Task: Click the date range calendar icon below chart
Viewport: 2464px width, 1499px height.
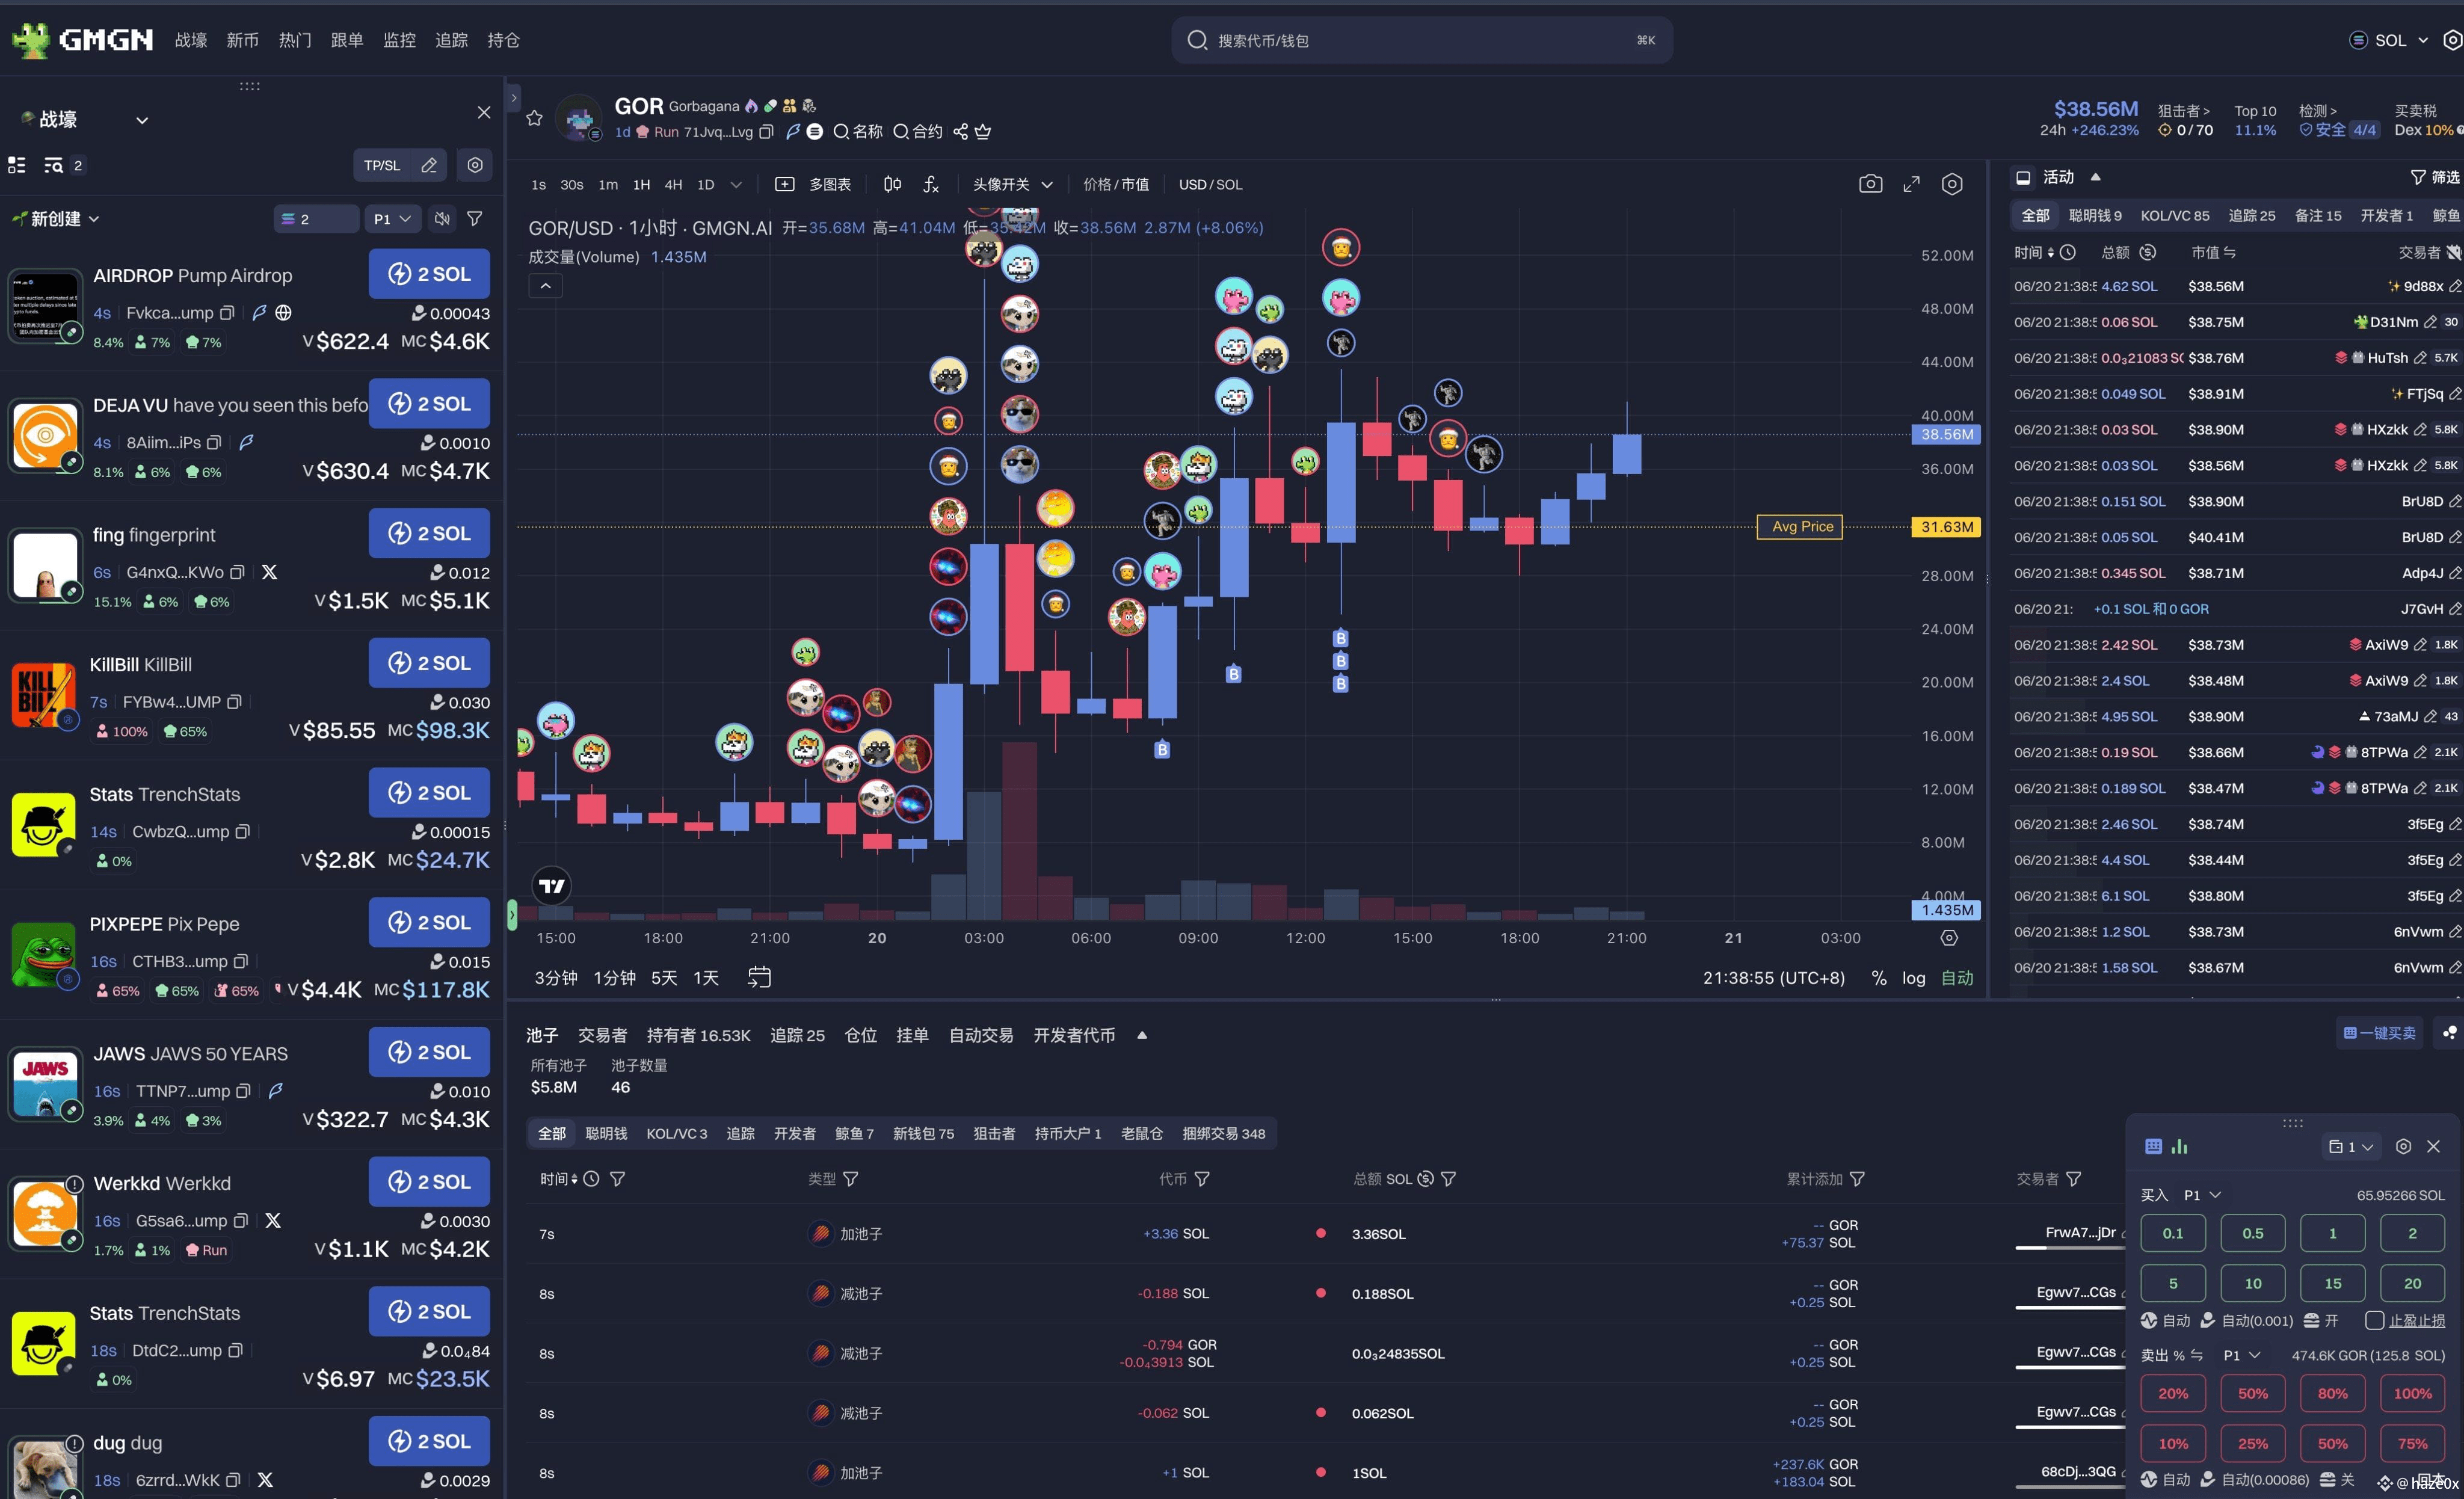Action: pyautogui.click(x=759, y=977)
